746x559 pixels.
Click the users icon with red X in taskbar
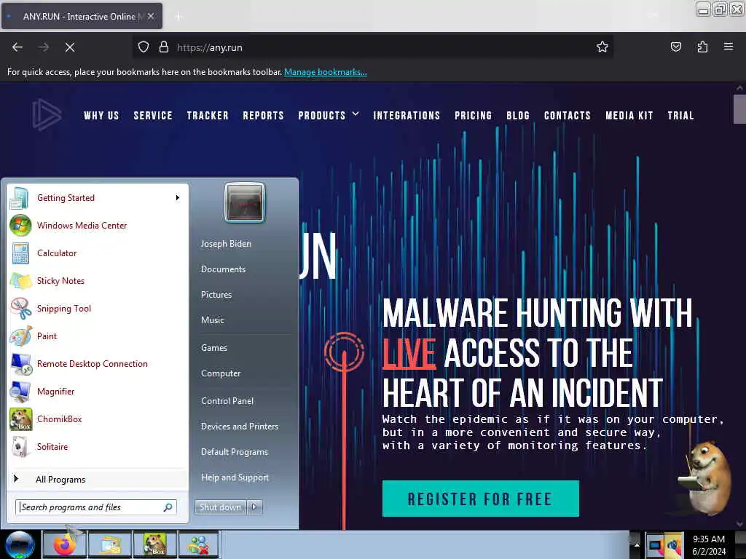pyautogui.click(x=199, y=544)
